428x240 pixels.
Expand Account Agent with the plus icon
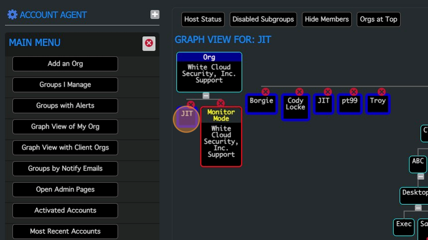click(155, 15)
